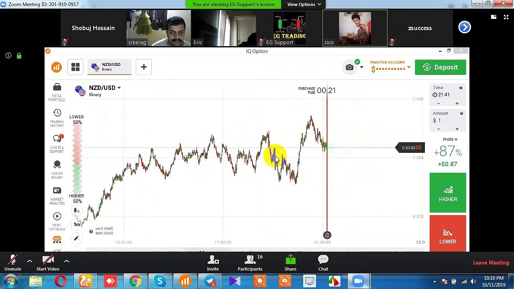The width and height of the screenshot is (514, 289).
Task: Show hidden system tray icons
Action: 434,281
